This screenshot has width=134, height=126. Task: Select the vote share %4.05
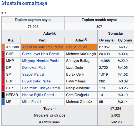tap(123, 67)
